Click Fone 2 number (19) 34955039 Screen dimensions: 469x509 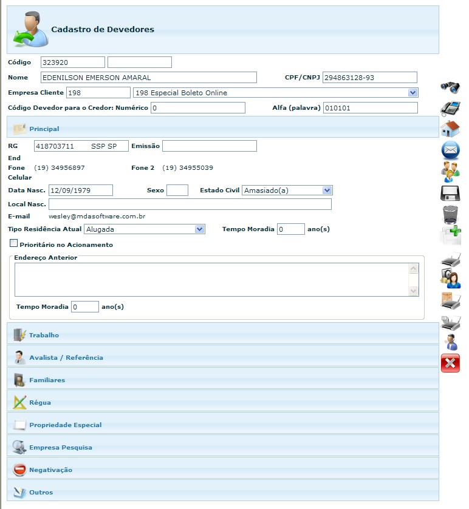[188, 168]
